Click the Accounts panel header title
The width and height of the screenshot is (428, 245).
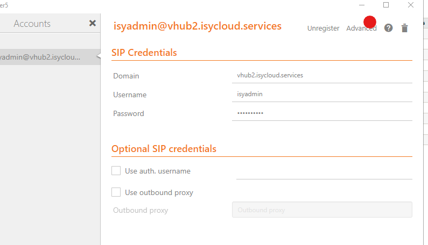32,24
